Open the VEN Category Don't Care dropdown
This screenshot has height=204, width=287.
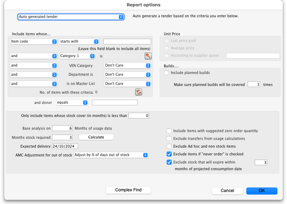[128, 66]
